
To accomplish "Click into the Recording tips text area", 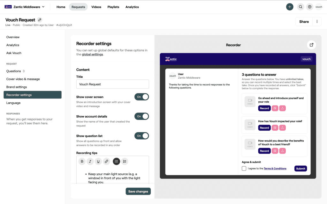I will click(x=113, y=176).
